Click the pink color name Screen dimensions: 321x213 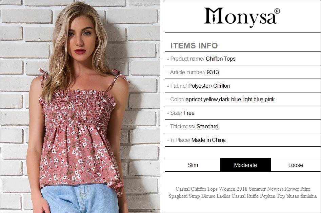tap(269, 100)
